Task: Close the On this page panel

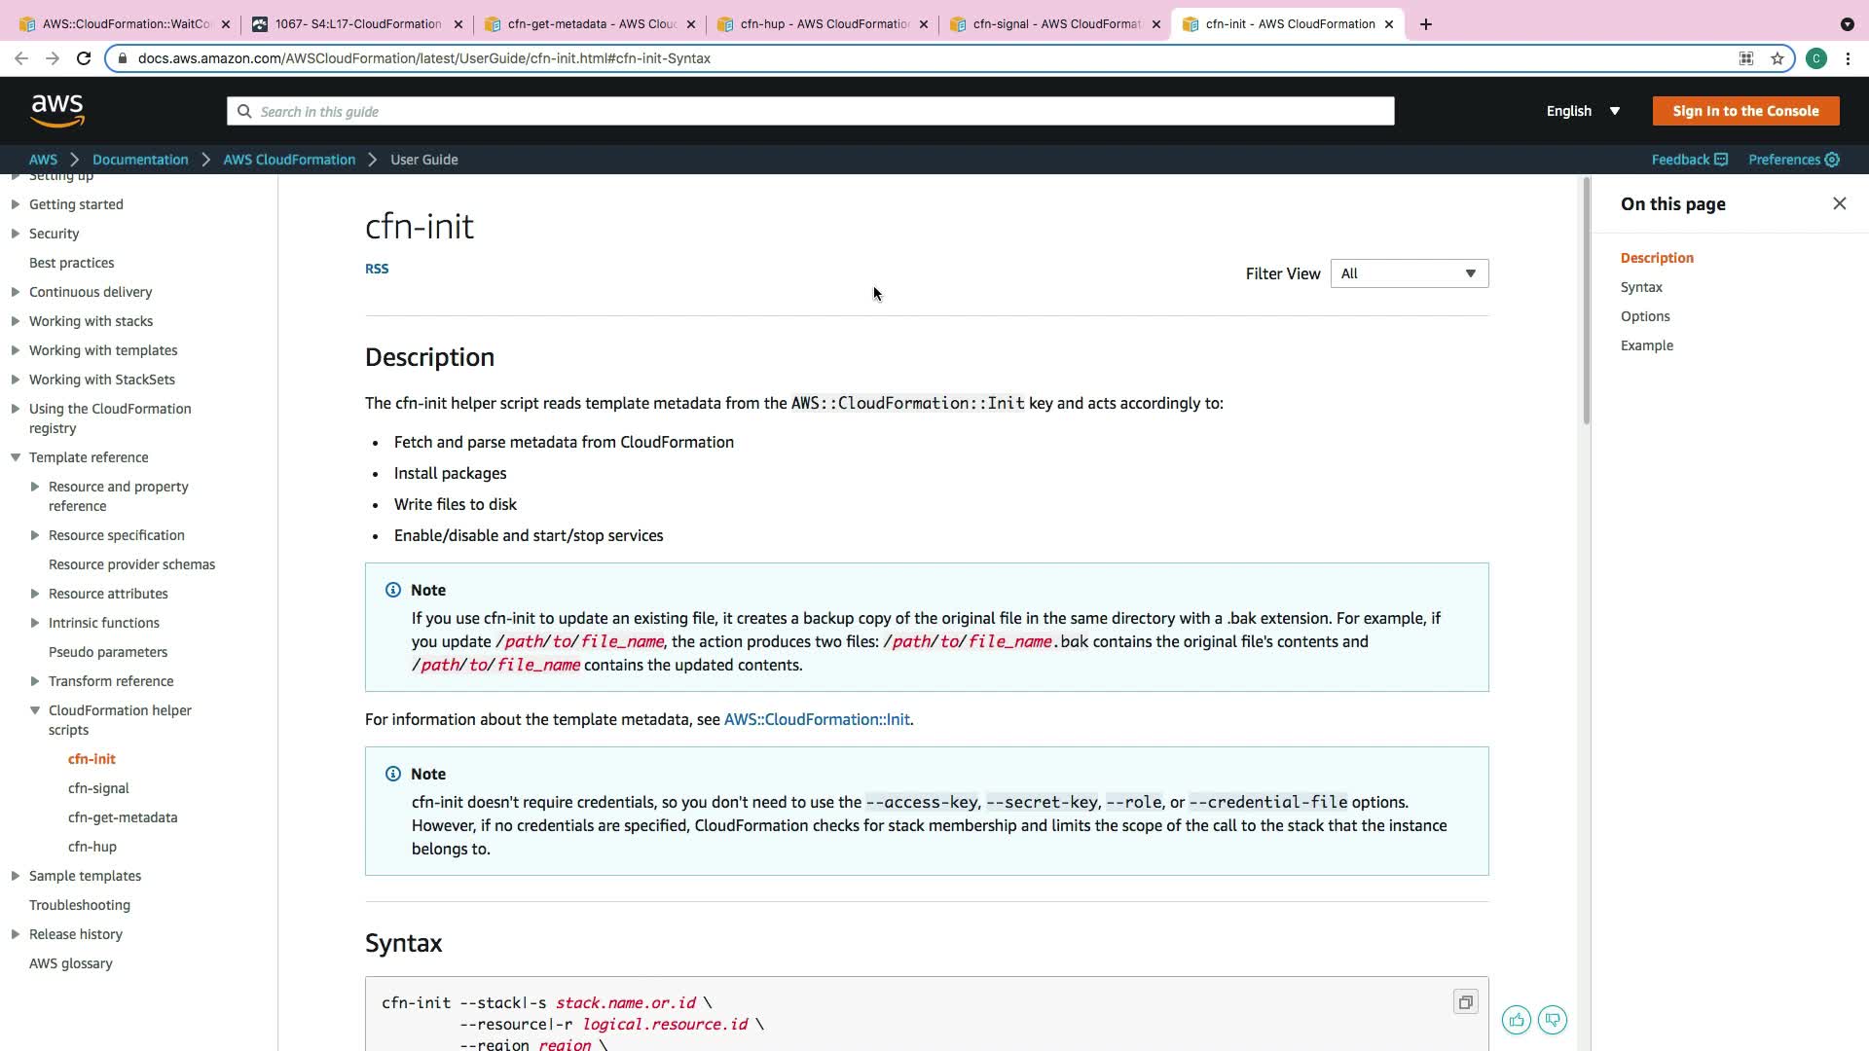Action: pyautogui.click(x=1839, y=203)
